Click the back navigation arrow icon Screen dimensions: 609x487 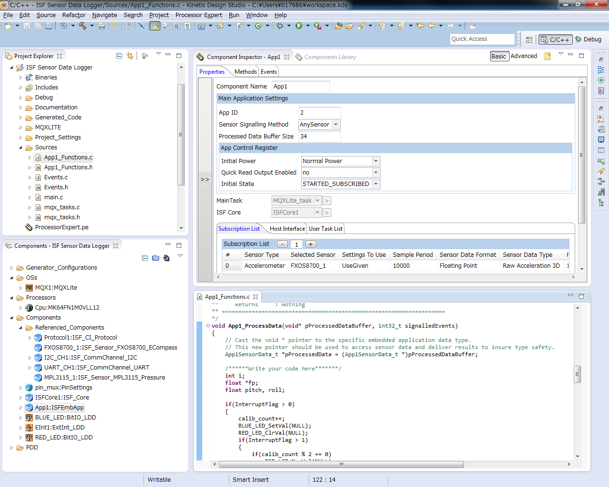pos(431,26)
